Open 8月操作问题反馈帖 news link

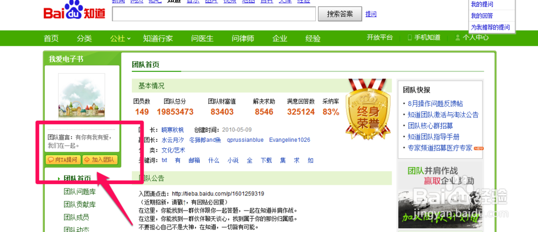point(435,104)
